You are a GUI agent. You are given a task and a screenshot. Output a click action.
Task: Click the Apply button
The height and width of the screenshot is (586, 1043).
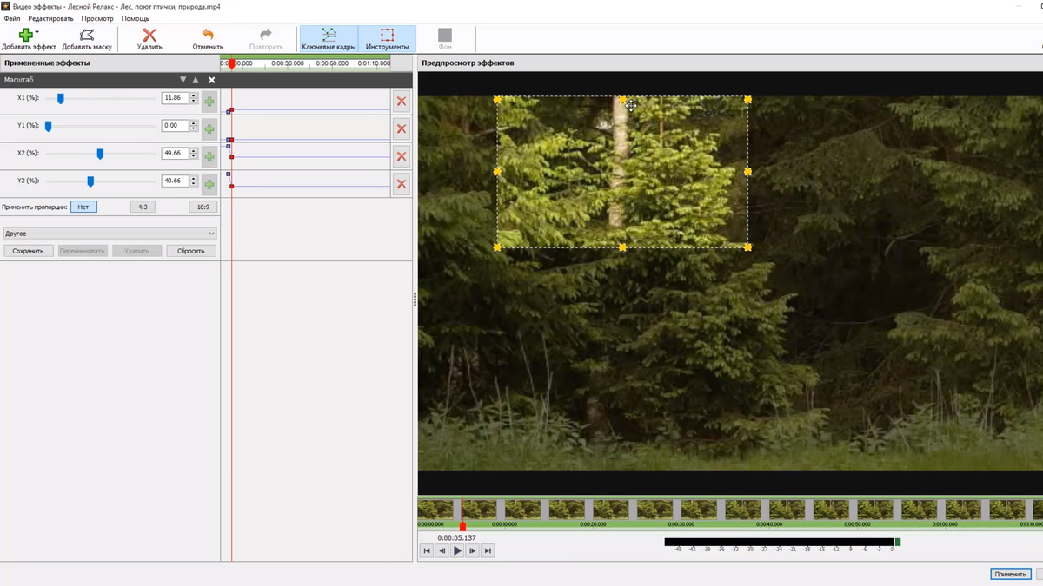[1010, 574]
